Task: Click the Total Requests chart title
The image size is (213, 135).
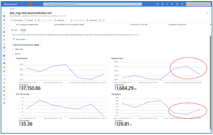Action: 22,58
